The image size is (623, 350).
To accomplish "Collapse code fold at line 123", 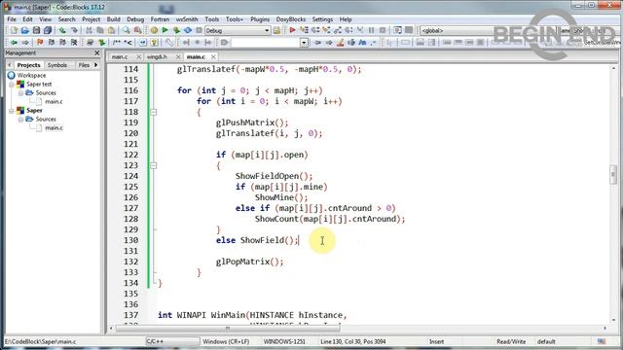I will click(154, 165).
